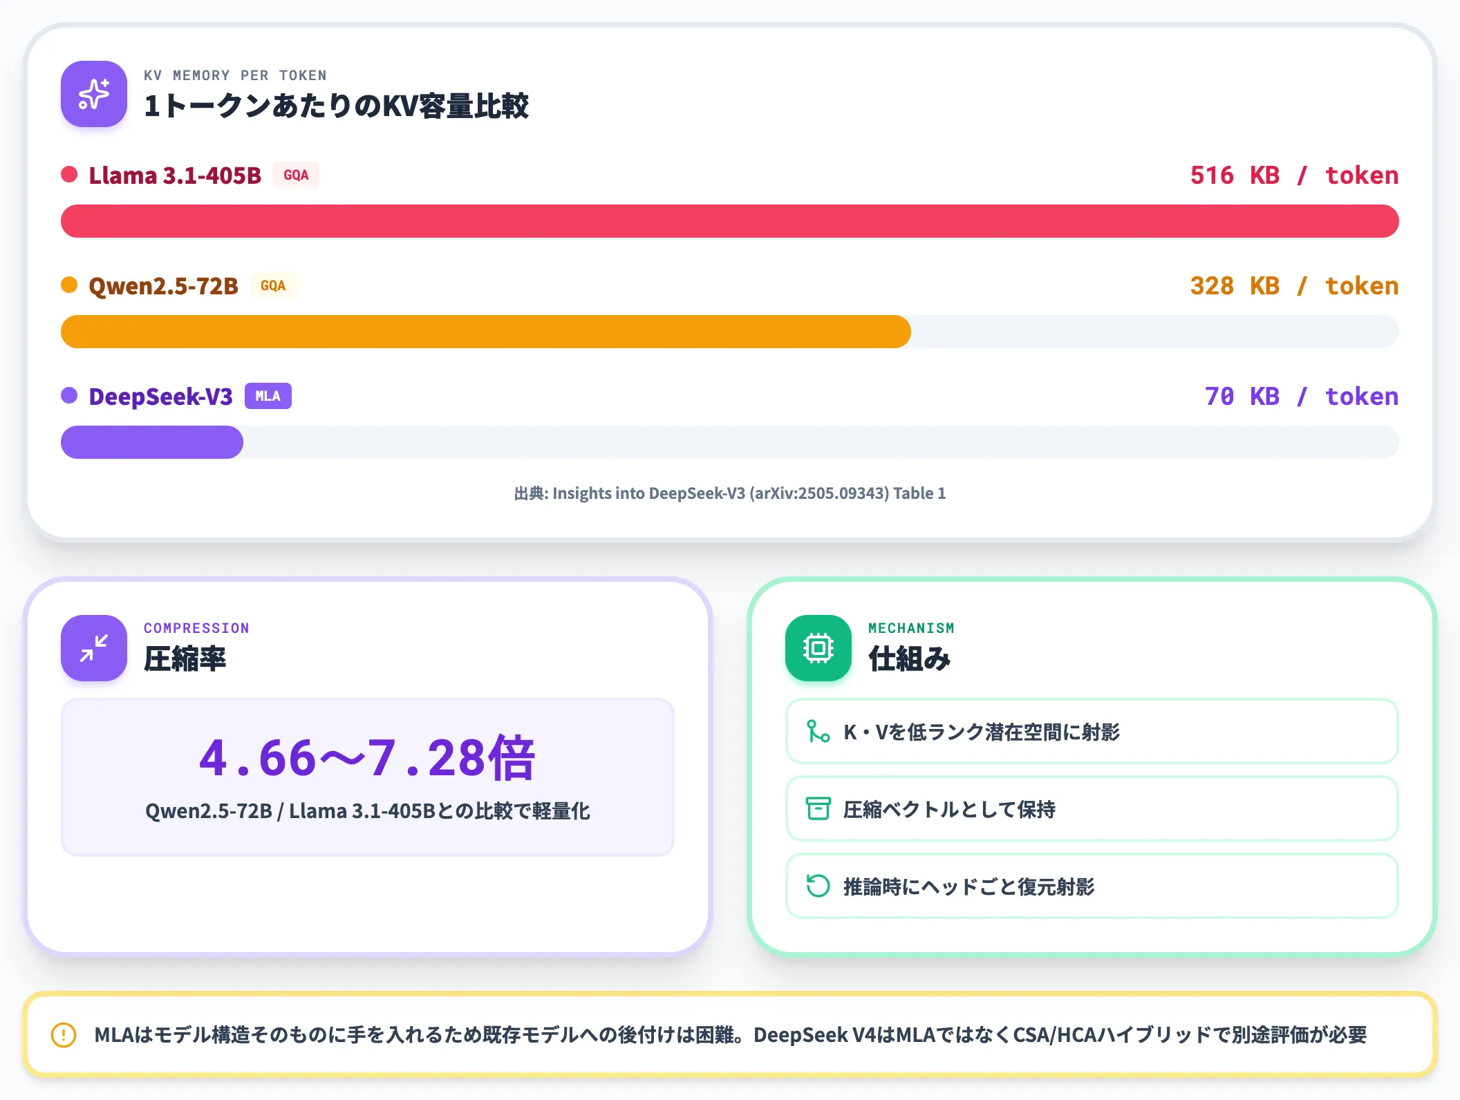Click the 70 KB / token value
The height and width of the screenshot is (1100, 1460).
(x=1302, y=397)
